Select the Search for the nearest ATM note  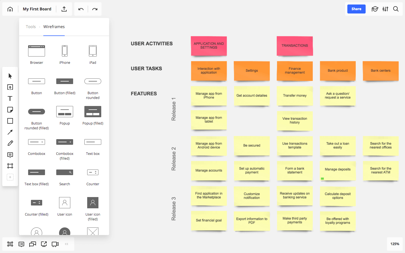point(381,171)
